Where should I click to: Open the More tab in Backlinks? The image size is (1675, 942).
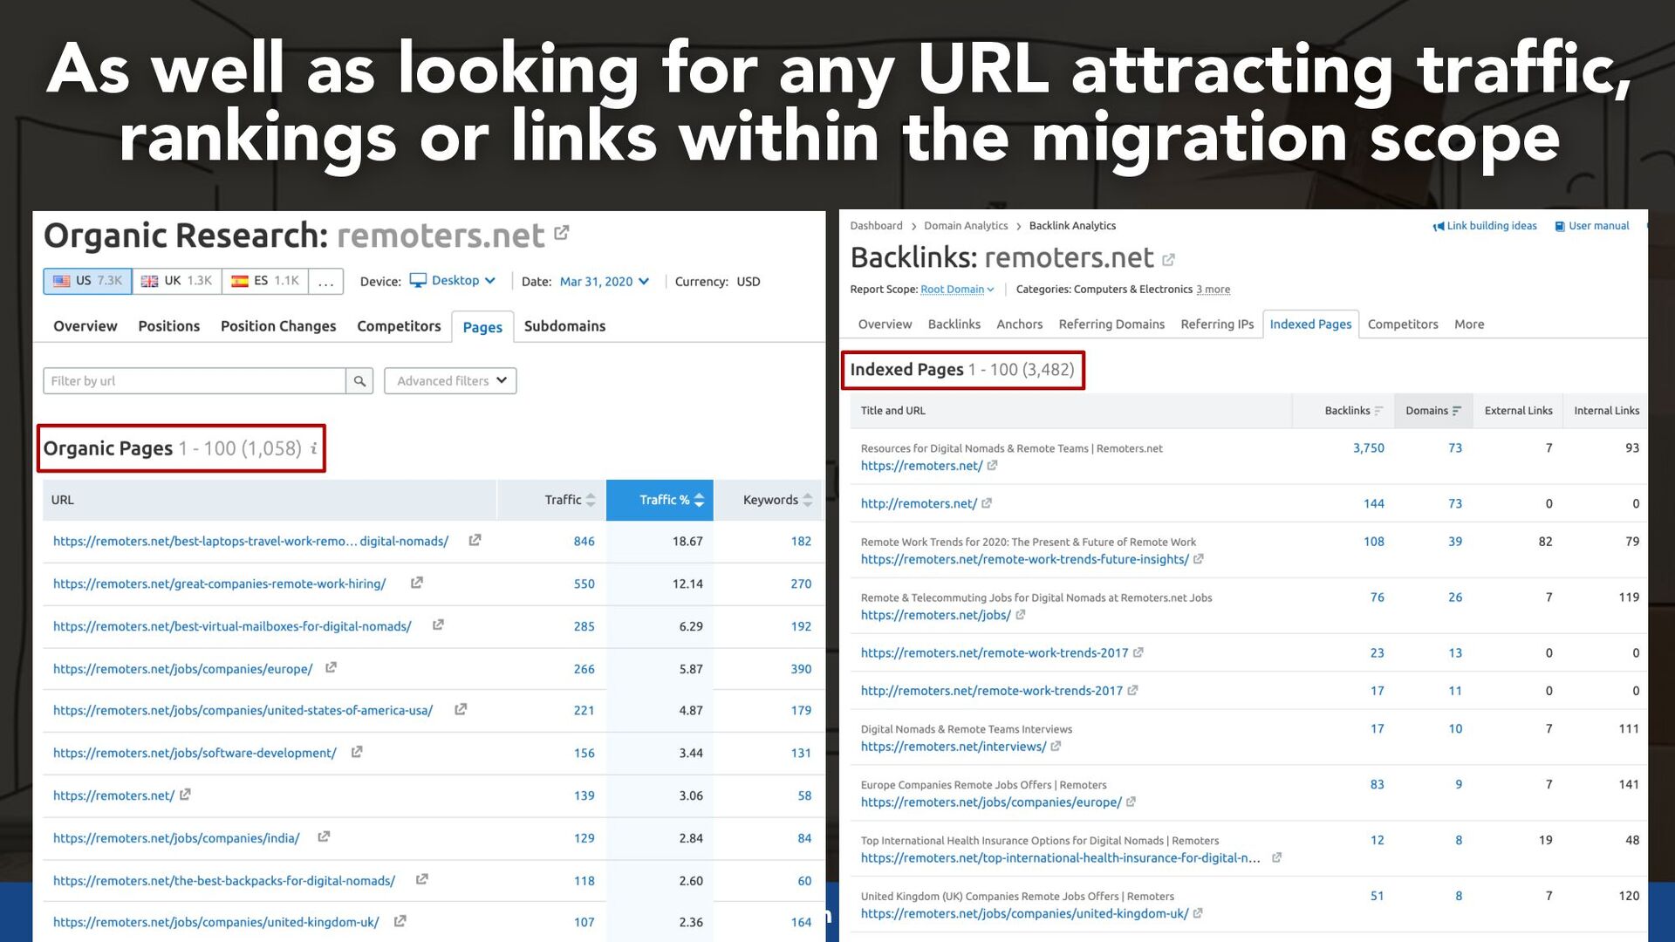coord(1469,324)
